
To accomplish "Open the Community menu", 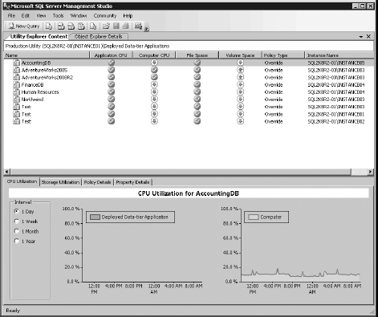I will (x=105, y=16).
